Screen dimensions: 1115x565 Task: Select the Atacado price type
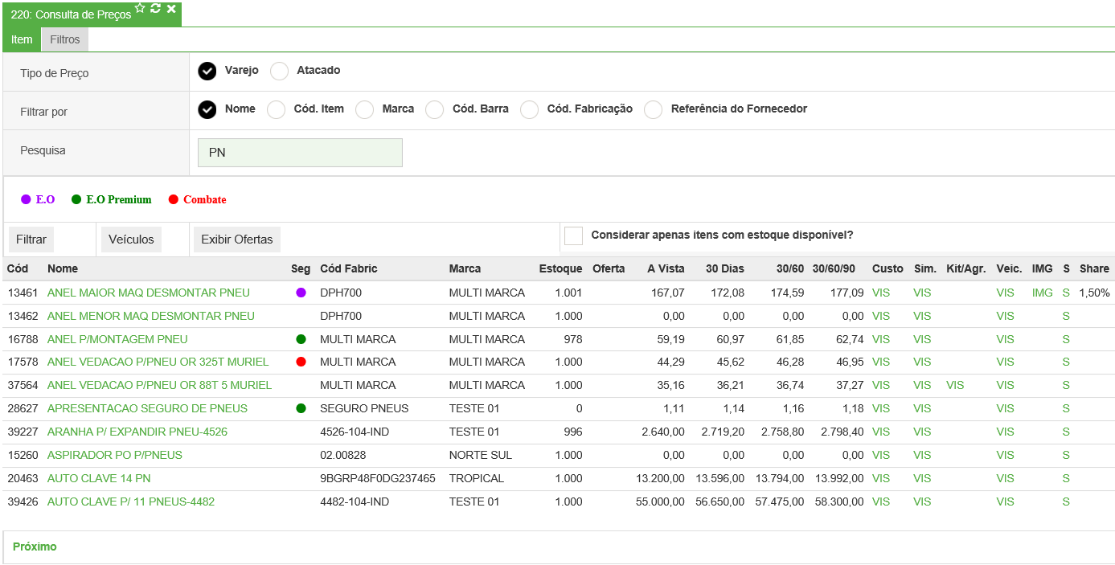279,71
